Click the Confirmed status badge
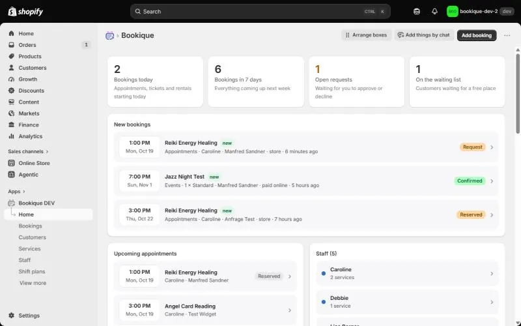521x326 pixels. [x=470, y=181]
